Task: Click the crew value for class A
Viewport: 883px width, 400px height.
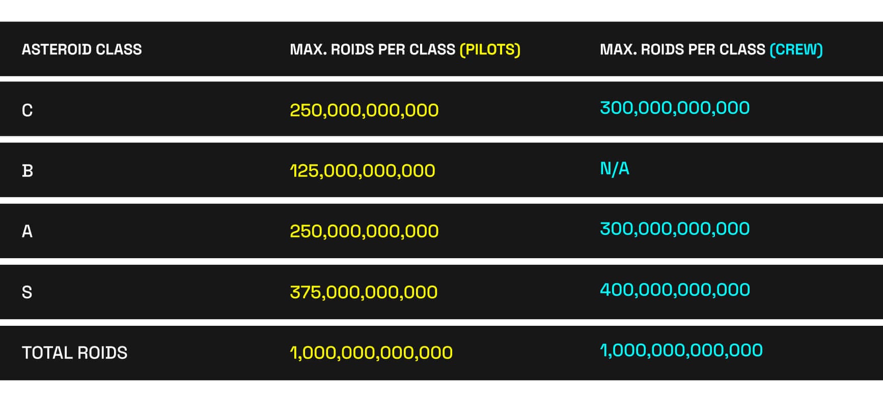Action: (675, 229)
